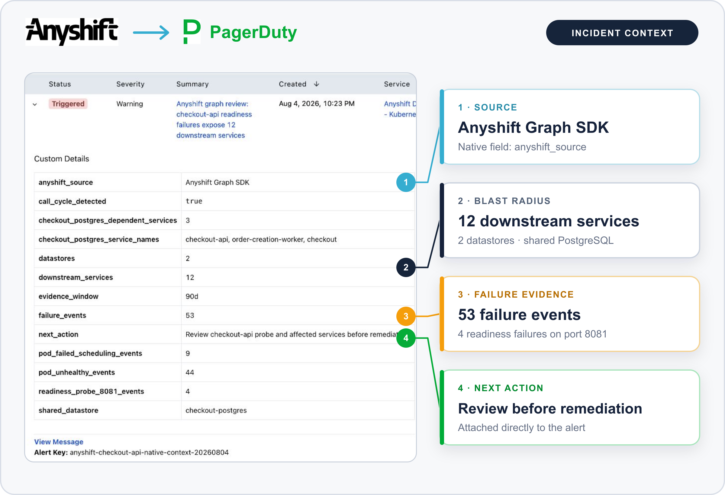The width and height of the screenshot is (725, 495).
Task: Click the INCIDENT CONTEXT pill button
Action: point(622,33)
